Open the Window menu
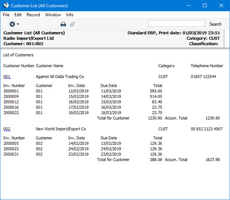The height and width of the screenshot is (200, 230). tap(53, 15)
